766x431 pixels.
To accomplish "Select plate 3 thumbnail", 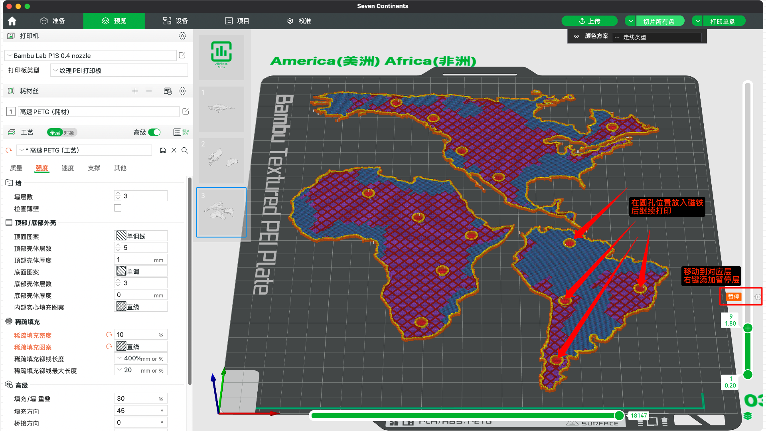I will pos(221,212).
